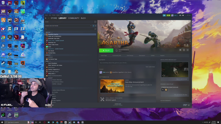
Task: Launch Big Picture mode icon
Action: [183, 15]
